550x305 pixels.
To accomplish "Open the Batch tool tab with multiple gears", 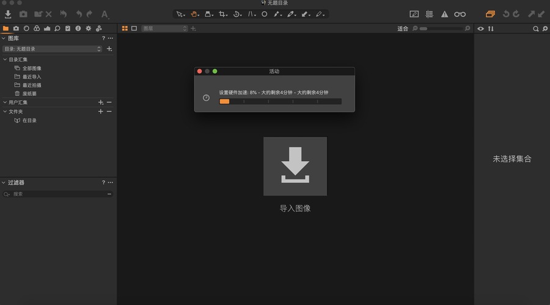I will (99, 28).
